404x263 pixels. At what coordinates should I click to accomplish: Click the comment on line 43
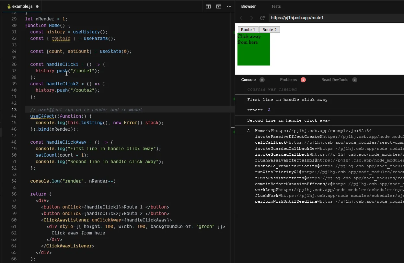tap(86, 110)
